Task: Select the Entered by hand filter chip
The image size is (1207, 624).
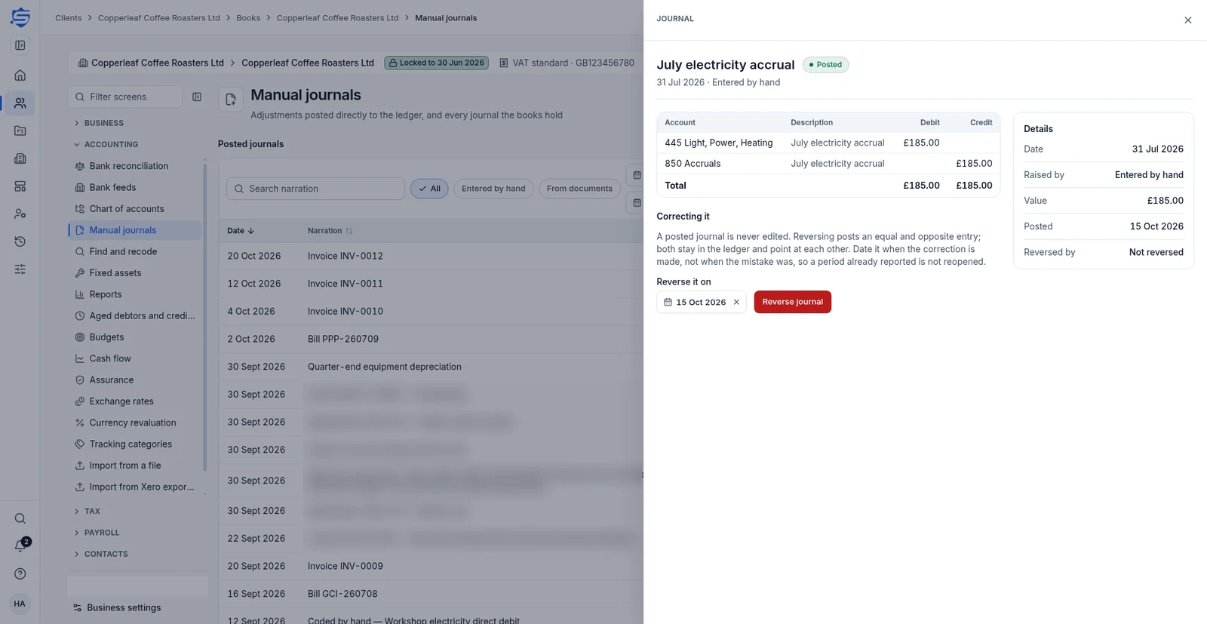Action: point(493,189)
